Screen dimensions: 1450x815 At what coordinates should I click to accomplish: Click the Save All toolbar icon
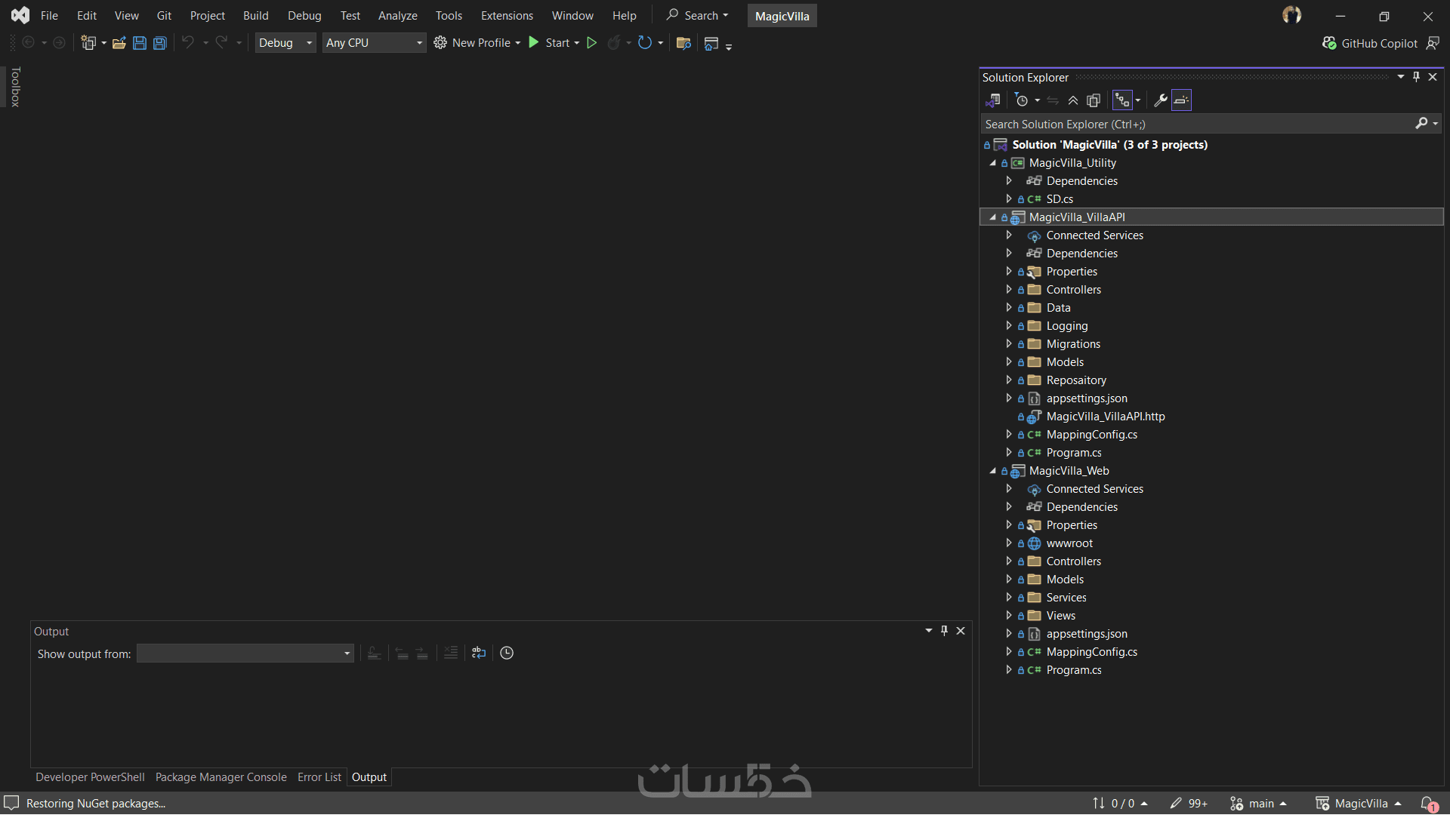(160, 43)
